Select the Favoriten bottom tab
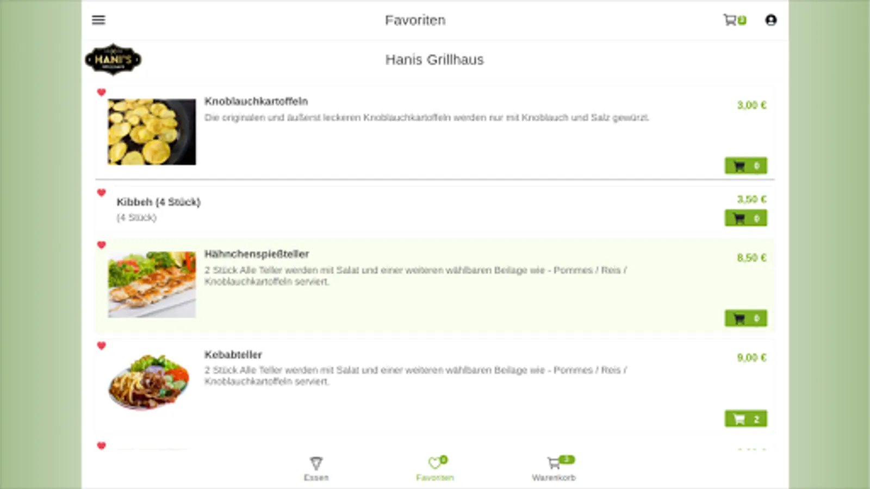870x489 pixels. click(x=435, y=469)
